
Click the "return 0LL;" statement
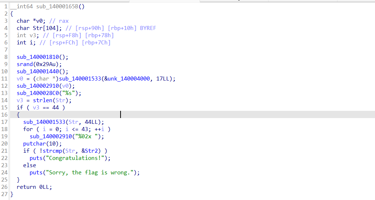[x=34, y=187]
